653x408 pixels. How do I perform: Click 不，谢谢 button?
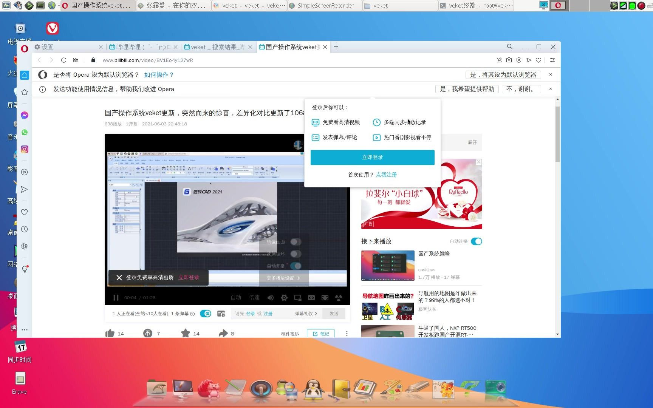[x=521, y=89]
